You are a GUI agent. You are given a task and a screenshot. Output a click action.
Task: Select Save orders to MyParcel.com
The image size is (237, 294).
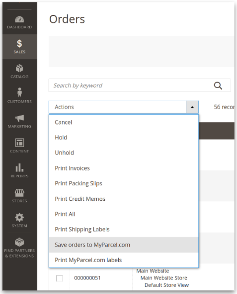click(x=92, y=245)
